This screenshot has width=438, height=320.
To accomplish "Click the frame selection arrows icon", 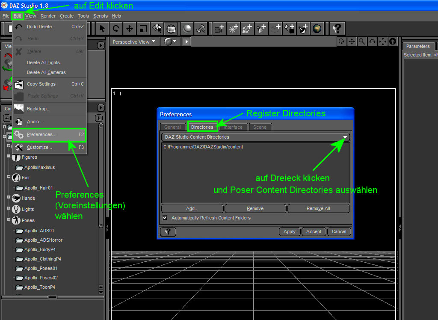I will [383, 41].
